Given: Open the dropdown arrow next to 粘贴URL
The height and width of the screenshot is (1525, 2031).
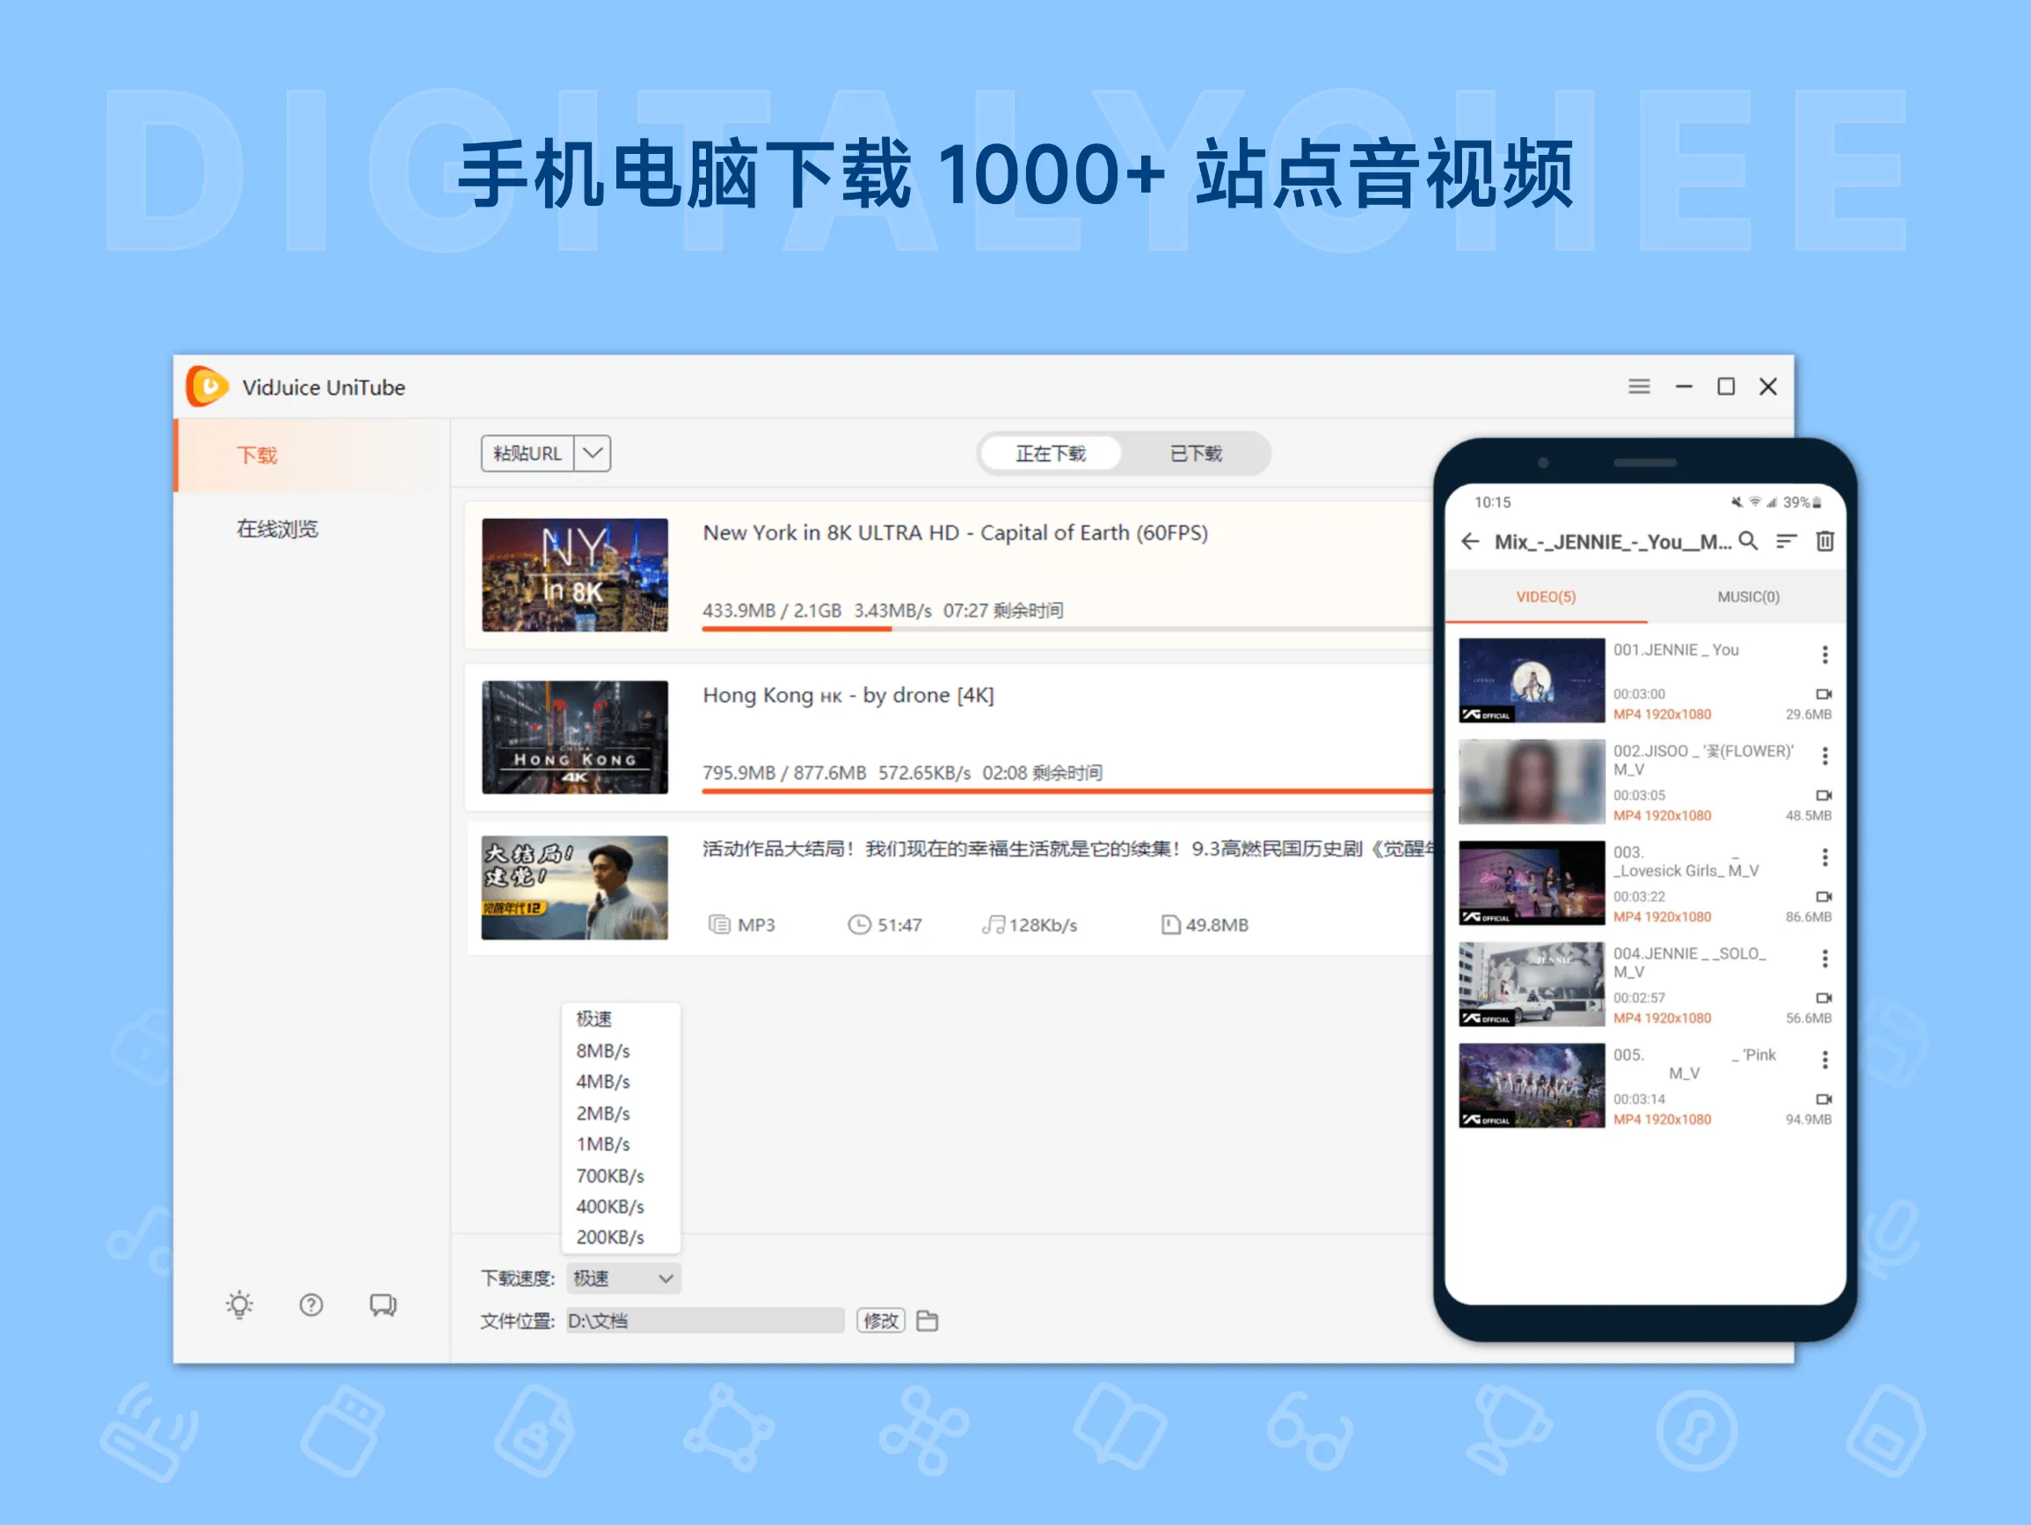Looking at the screenshot, I should click(x=593, y=452).
